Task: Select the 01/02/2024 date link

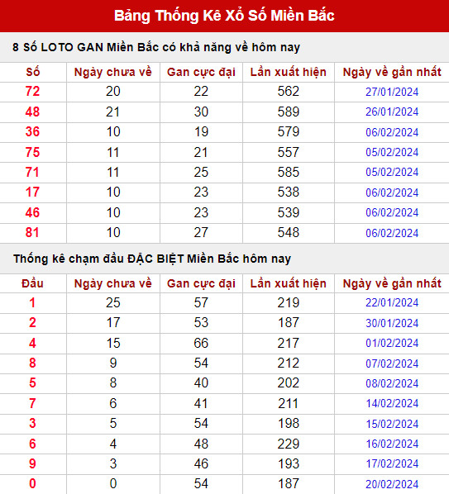Action: [392, 343]
